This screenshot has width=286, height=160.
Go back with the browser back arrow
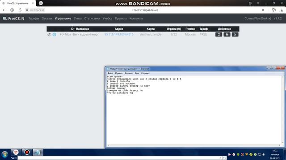pyautogui.click(x=4, y=10)
